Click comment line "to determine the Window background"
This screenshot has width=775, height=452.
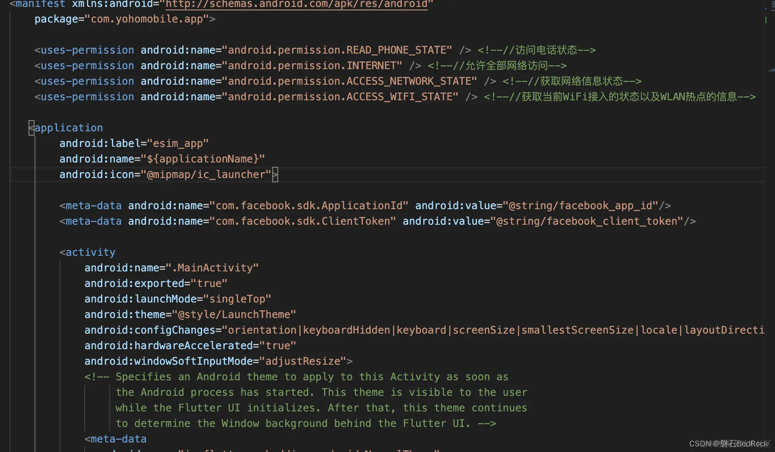[306, 423]
